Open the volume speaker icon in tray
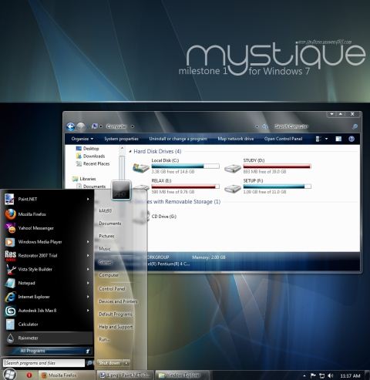Viewport: 370px width, 380px height. click(331, 375)
